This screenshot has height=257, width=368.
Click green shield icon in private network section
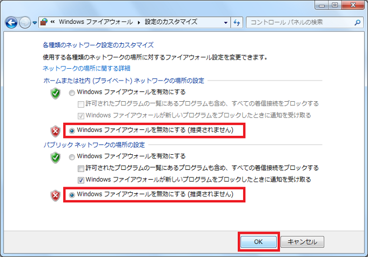coord(55,93)
